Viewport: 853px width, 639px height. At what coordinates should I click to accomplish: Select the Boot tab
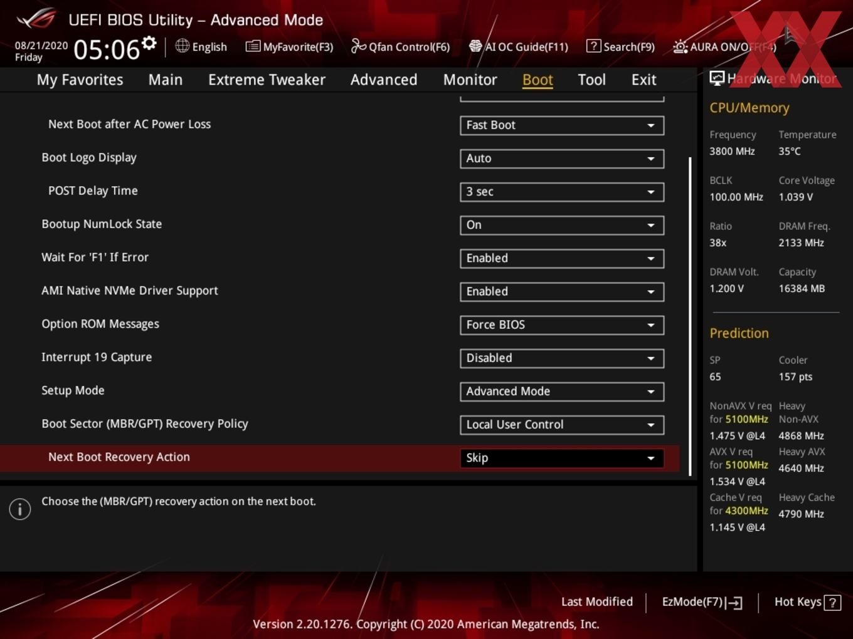coord(538,80)
